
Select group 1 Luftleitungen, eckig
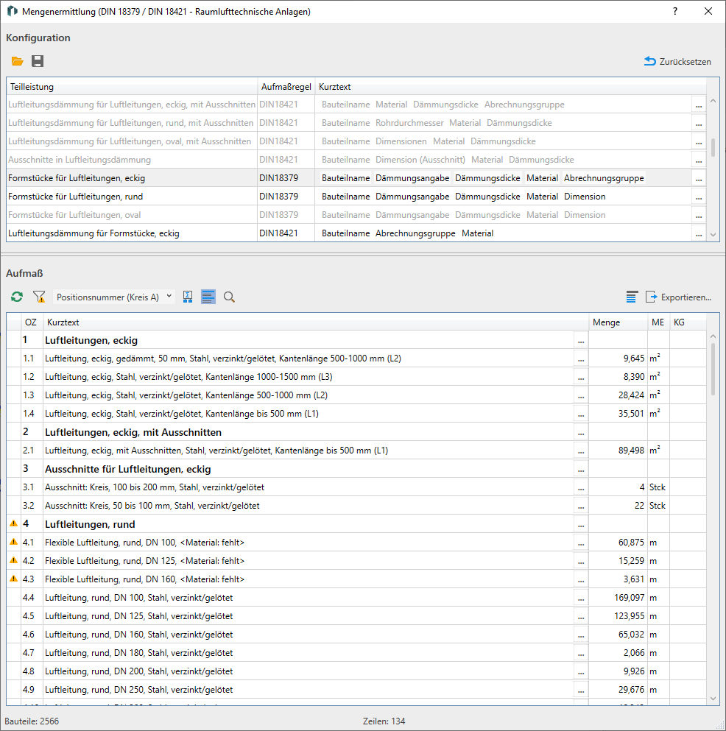(x=356, y=340)
